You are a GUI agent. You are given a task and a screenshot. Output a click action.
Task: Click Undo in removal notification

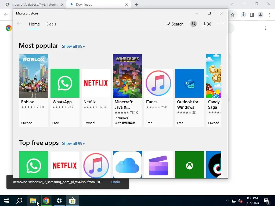pyautogui.click(x=115, y=182)
